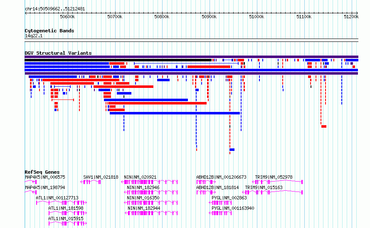Select the 51000k ruler tick label
The image size is (370, 228).
pos(257,17)
